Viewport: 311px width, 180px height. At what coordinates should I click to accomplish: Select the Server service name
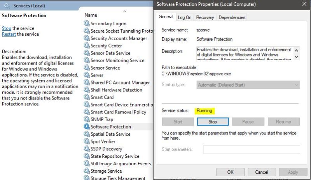point(97,75)
